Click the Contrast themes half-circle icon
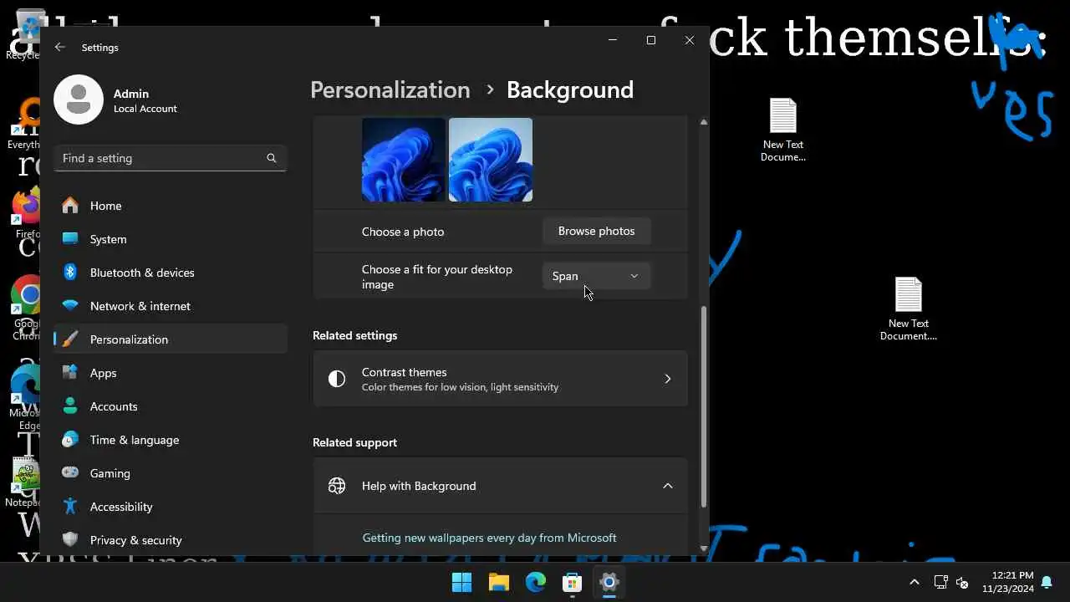The width and height of the screenshot is (1070, 602). (x=337, y=379)
